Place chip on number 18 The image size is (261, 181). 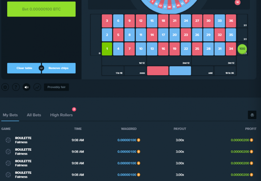point(163,21)
